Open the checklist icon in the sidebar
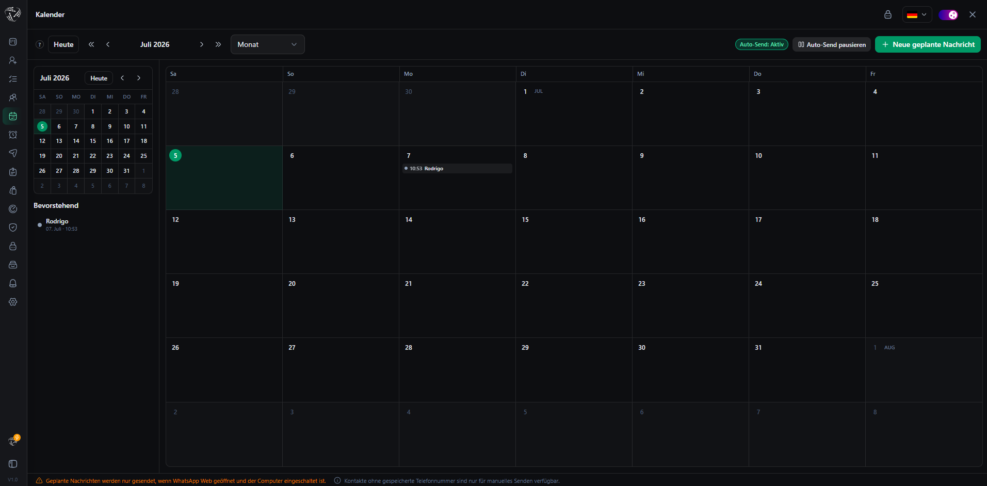Image resolution: width=987 pixels, height=486 pixels. click(x=13, y=79)
